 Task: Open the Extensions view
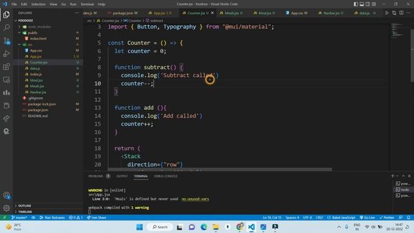pyautogui.click(x=6, y=67)
